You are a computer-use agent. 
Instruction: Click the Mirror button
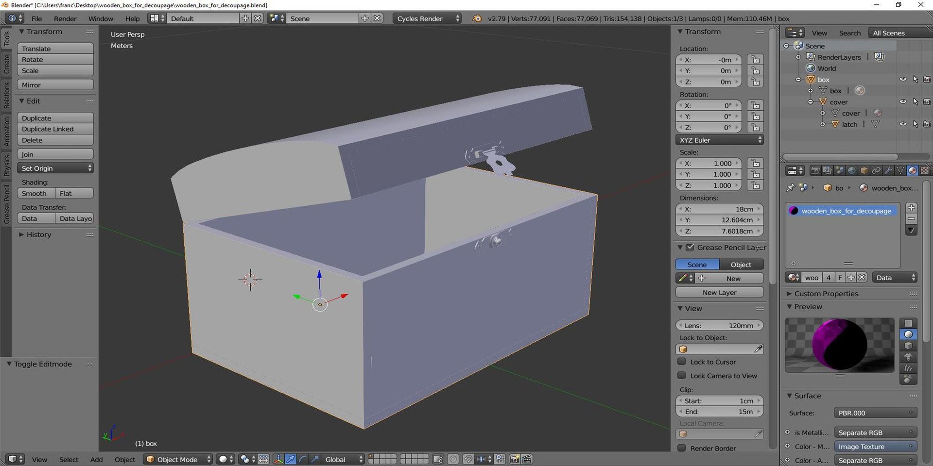tap(55, 85)
